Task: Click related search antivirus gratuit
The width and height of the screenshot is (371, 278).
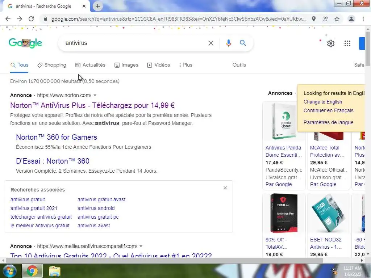Action: 28,199
